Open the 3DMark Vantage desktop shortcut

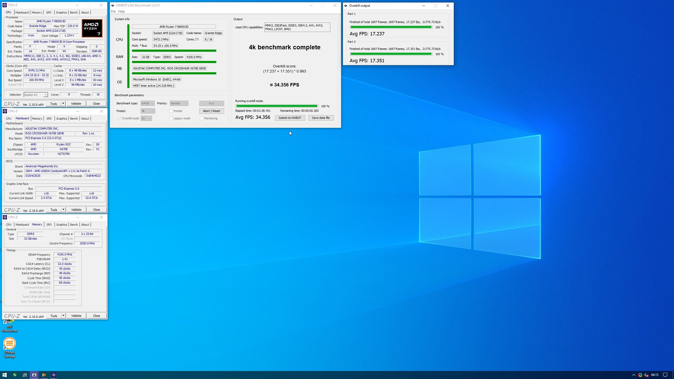pos(9,347)
